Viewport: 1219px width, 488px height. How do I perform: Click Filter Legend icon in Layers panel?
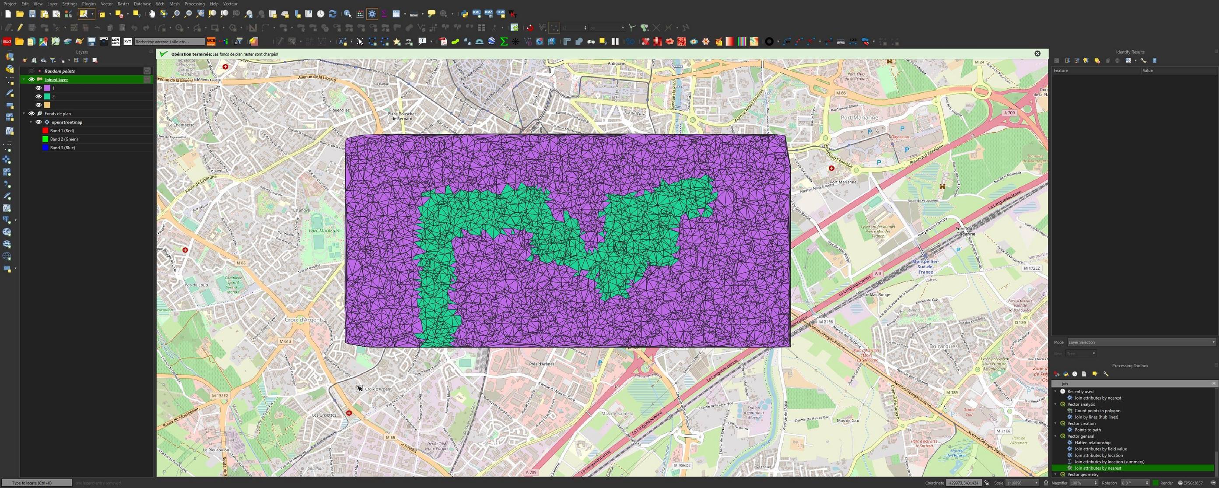[53, 60]
